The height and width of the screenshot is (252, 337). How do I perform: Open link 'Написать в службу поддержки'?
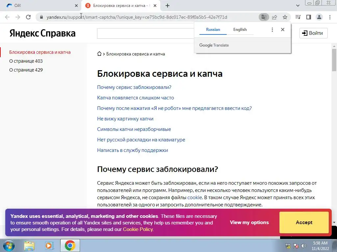[132, 150]
